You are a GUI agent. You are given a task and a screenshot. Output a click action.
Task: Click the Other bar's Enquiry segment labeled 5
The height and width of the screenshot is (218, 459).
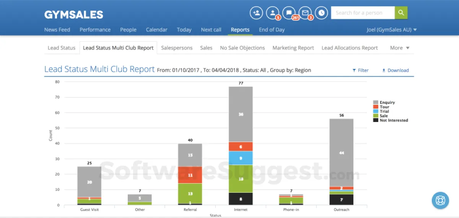pos(140,198)
